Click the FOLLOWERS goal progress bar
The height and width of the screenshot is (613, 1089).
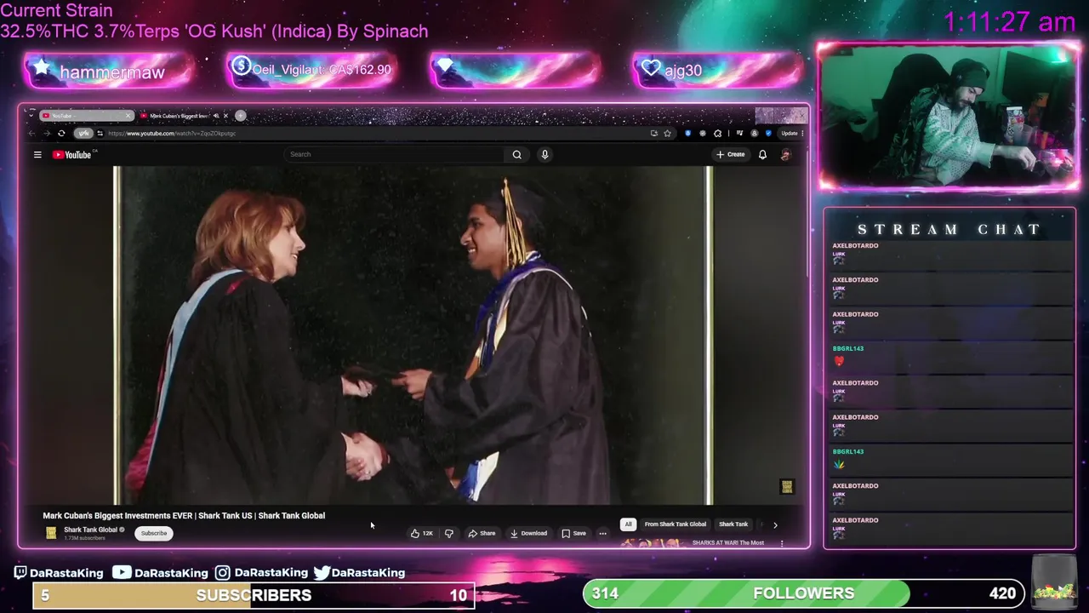coord(803,593)
